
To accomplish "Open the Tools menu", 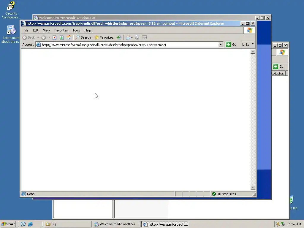I will coord(76,30).
